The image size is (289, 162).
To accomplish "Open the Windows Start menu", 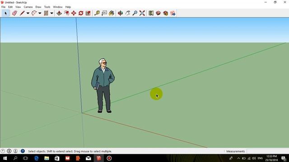I will (x=5, y=158).
